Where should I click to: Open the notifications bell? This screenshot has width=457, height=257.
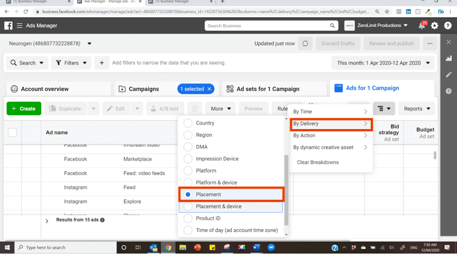pyautogui.click(x=422, y=26)
